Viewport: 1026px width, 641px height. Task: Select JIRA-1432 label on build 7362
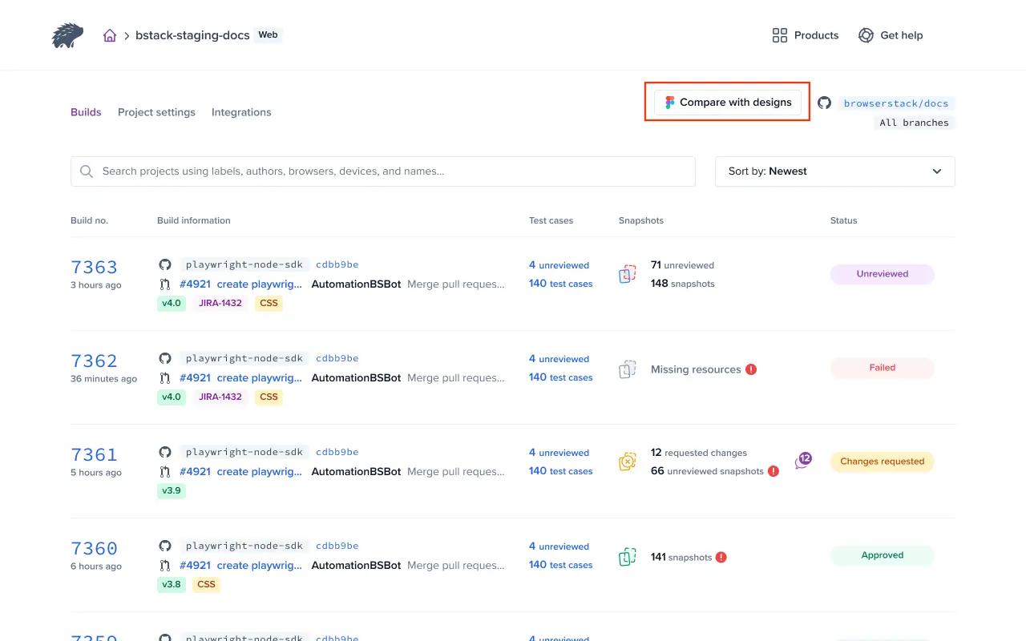point(220,397)
